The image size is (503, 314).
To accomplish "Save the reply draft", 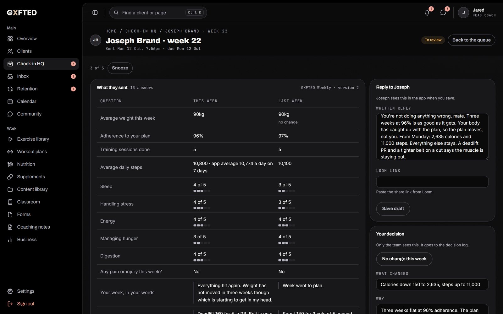I will (393, 208).
